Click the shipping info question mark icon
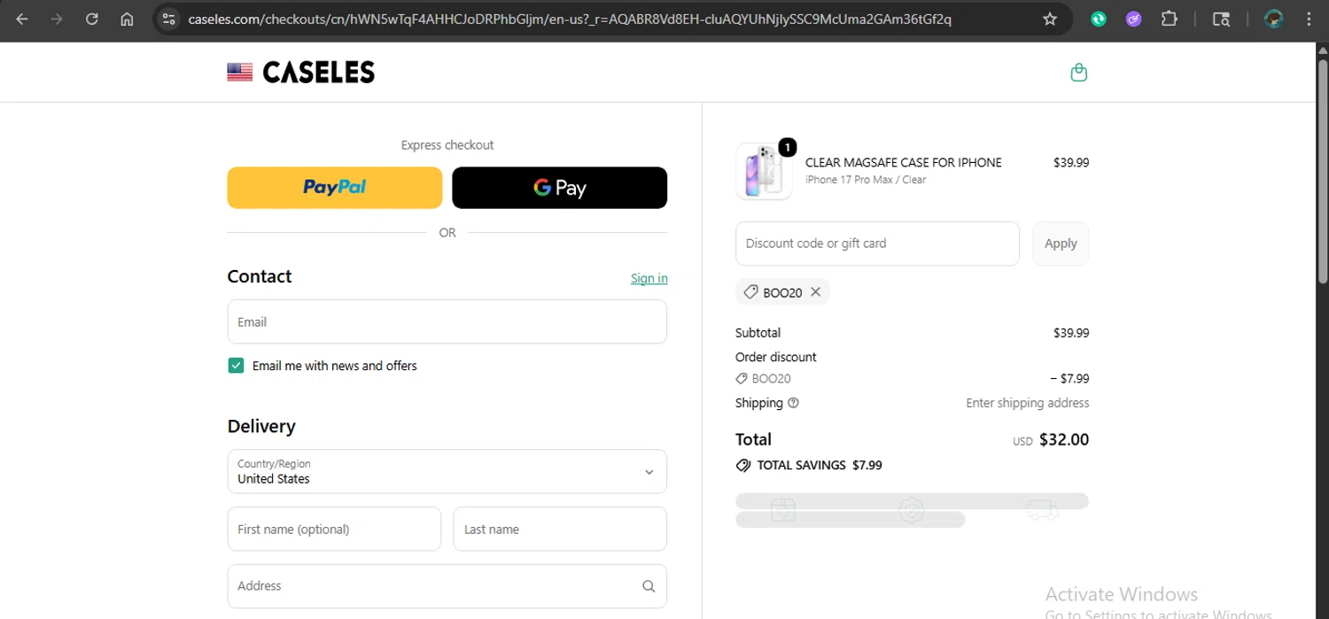Image resolution: width=1329 pixels, height=619 pixels. [793, 403]
